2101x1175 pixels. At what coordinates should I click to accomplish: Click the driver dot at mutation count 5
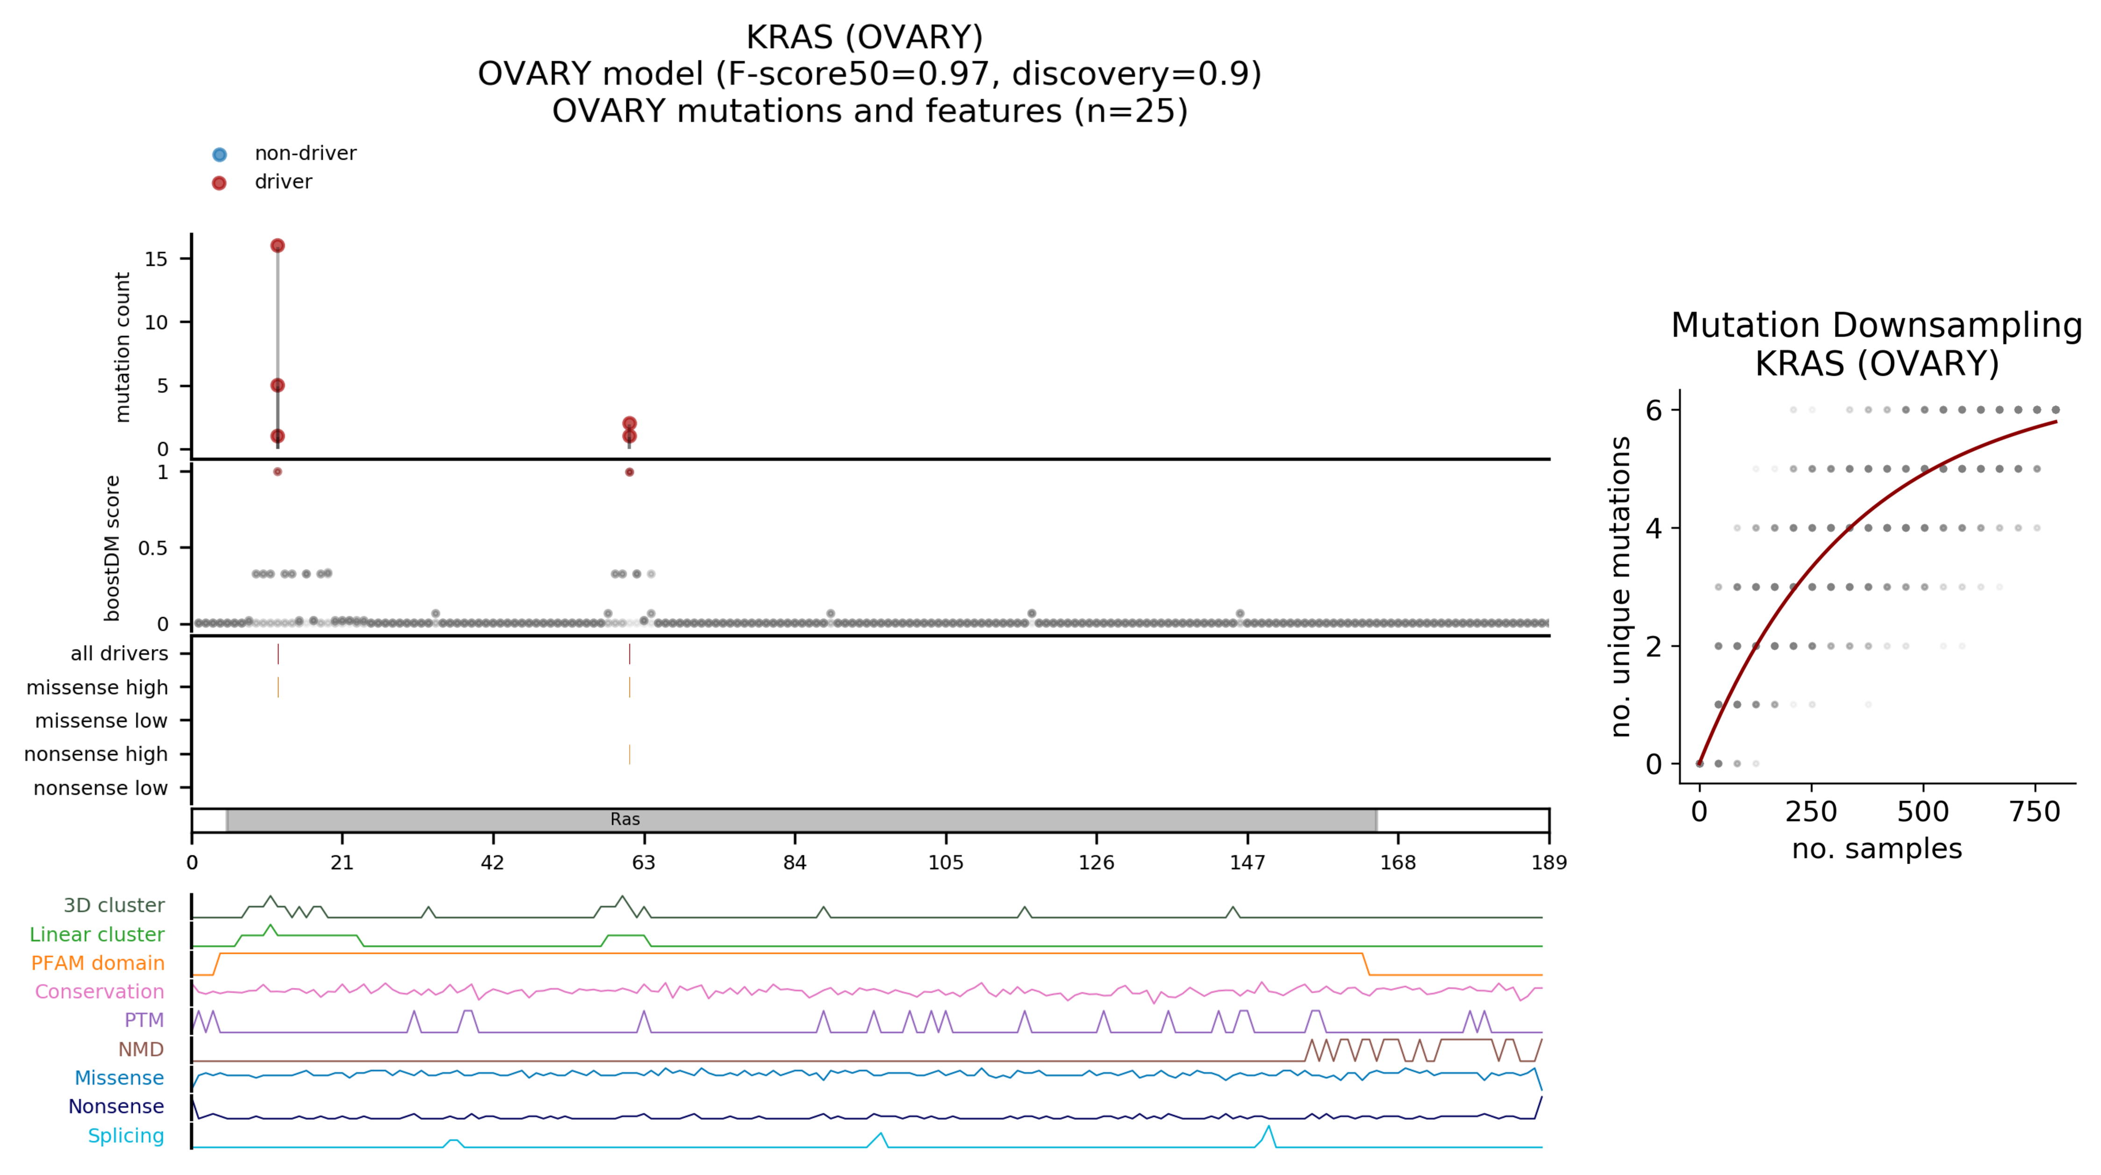(277, 385)
